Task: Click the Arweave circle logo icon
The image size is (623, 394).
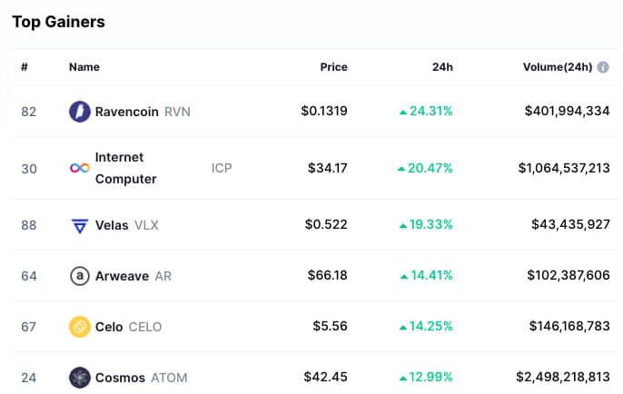Action: (x=80, y=276)
